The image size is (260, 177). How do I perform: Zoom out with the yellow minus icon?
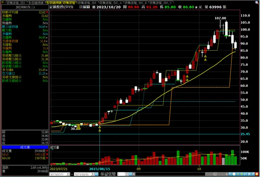coord(238,174)
